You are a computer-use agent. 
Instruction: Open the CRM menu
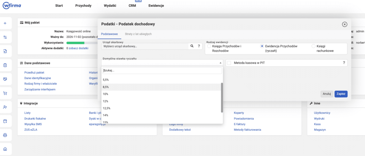click(132, 6)
